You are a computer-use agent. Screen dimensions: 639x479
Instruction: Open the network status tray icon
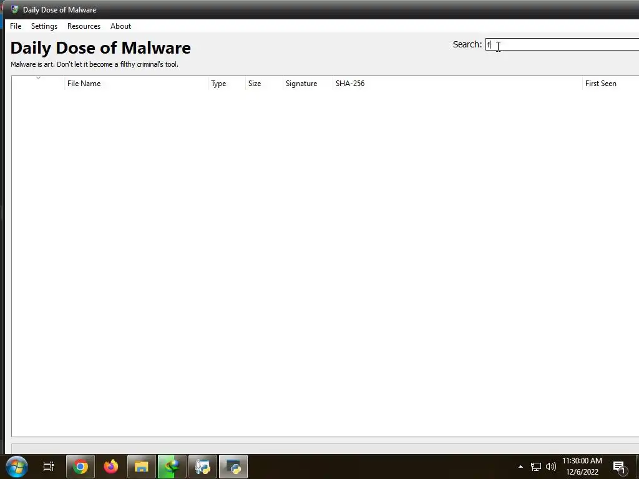536,467
